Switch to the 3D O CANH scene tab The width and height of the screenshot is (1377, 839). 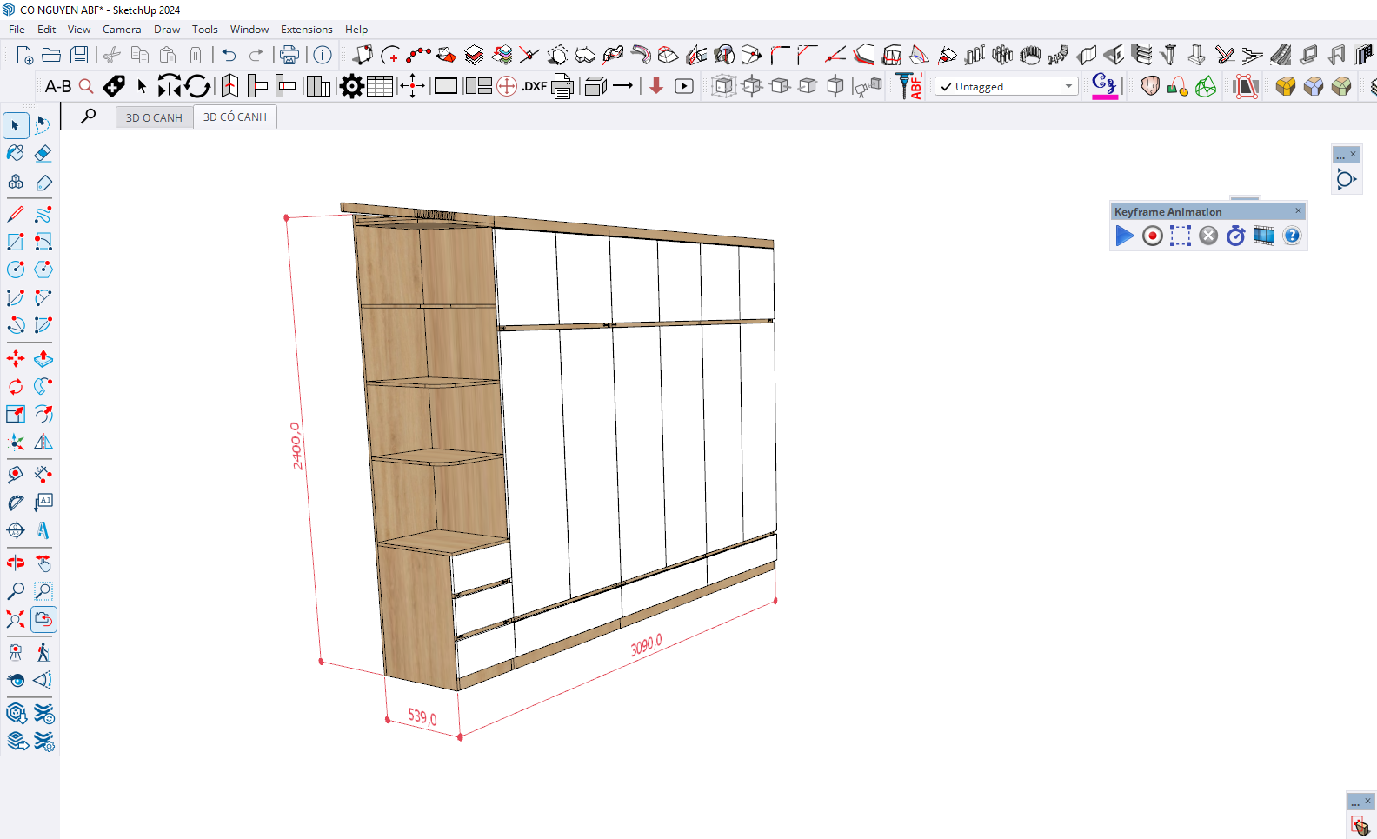[x=154, y=117]
